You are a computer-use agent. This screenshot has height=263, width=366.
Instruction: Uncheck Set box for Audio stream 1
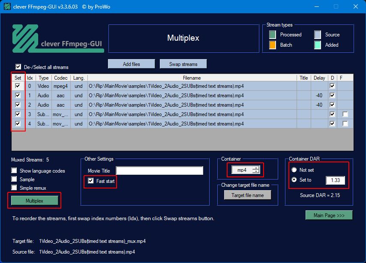pyautogui.click(x=18, y=95)
